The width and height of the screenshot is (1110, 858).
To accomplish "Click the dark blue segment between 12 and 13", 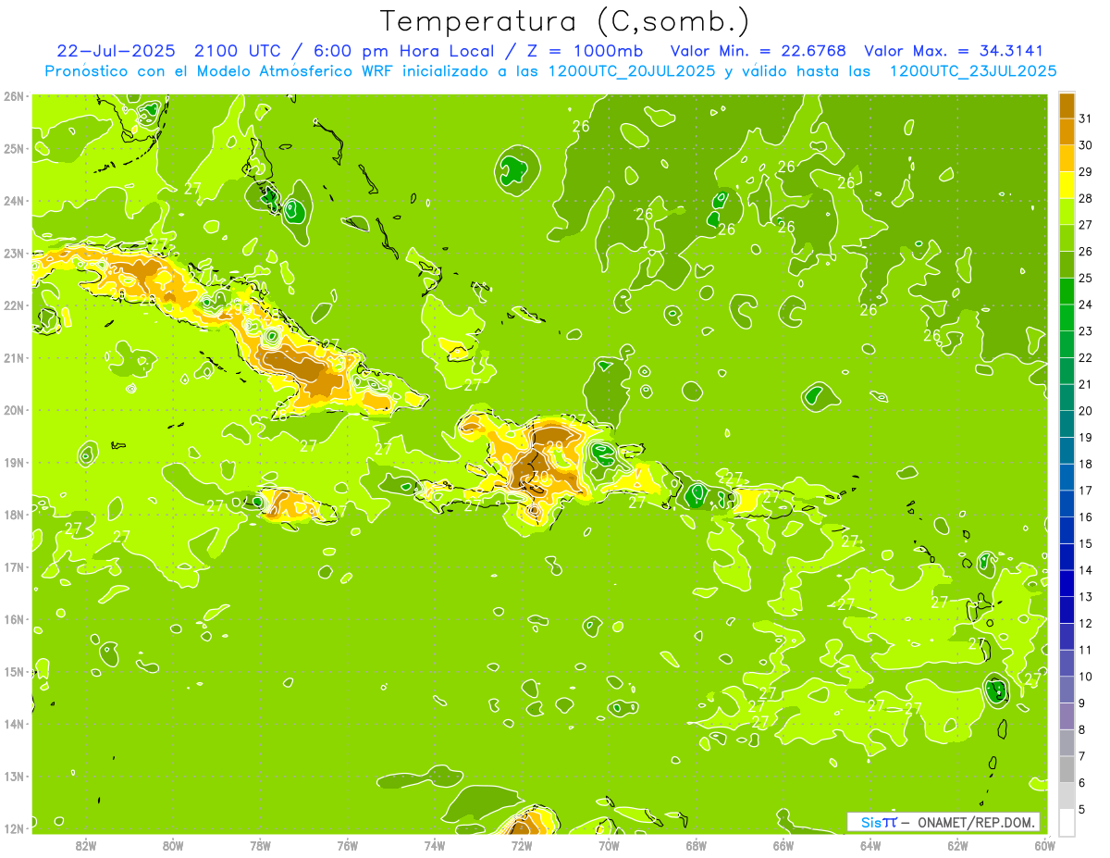I will coord(1067,610).
